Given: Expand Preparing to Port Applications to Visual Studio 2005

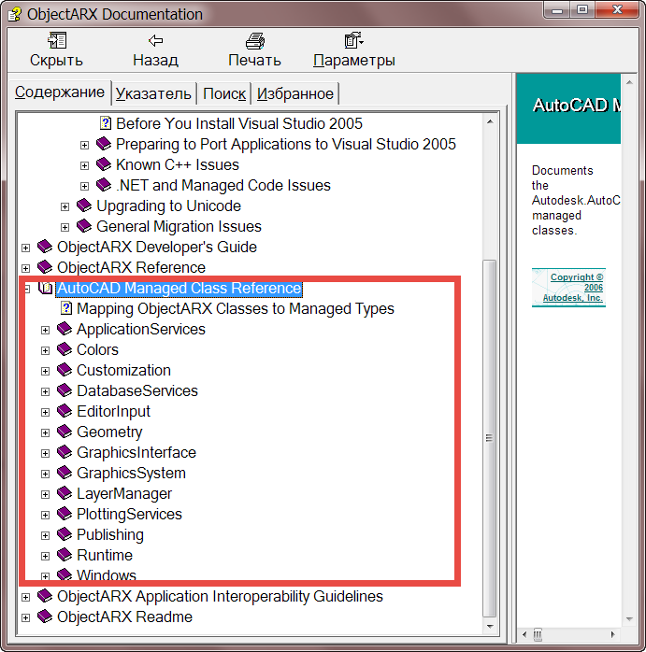Looking at the screenshot, I should click(84, 145).
